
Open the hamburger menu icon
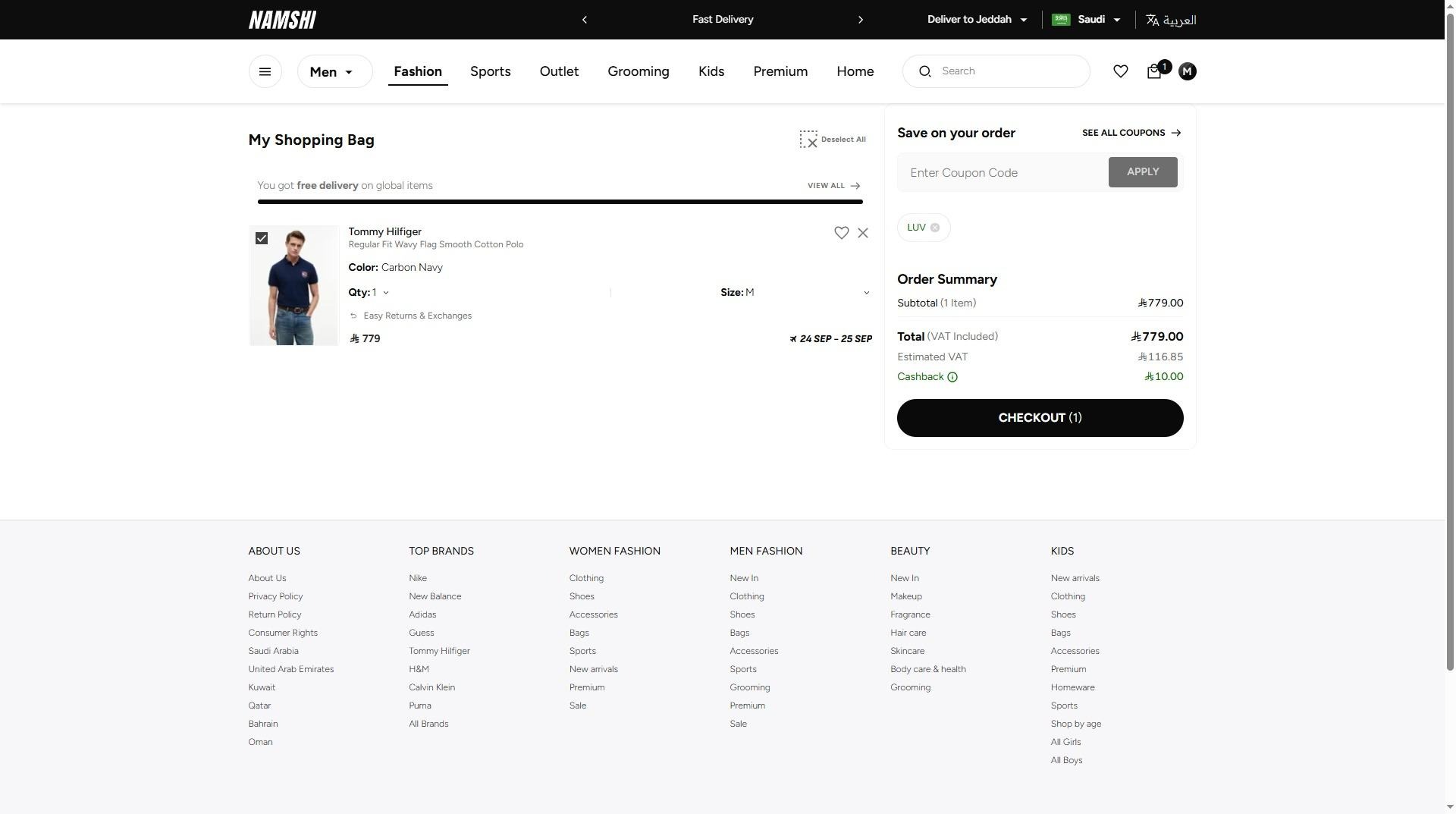[265, 71]
